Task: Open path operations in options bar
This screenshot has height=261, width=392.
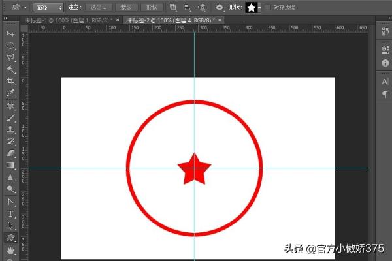Action: coord(172,7)
